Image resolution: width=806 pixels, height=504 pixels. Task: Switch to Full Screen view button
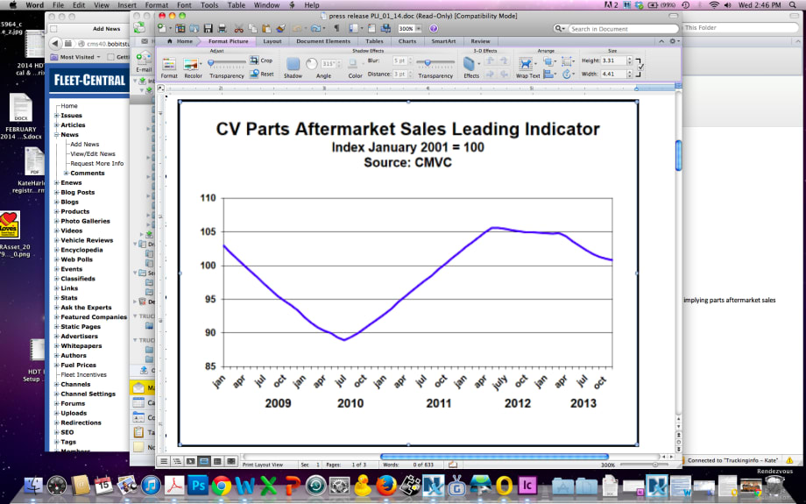230,461
